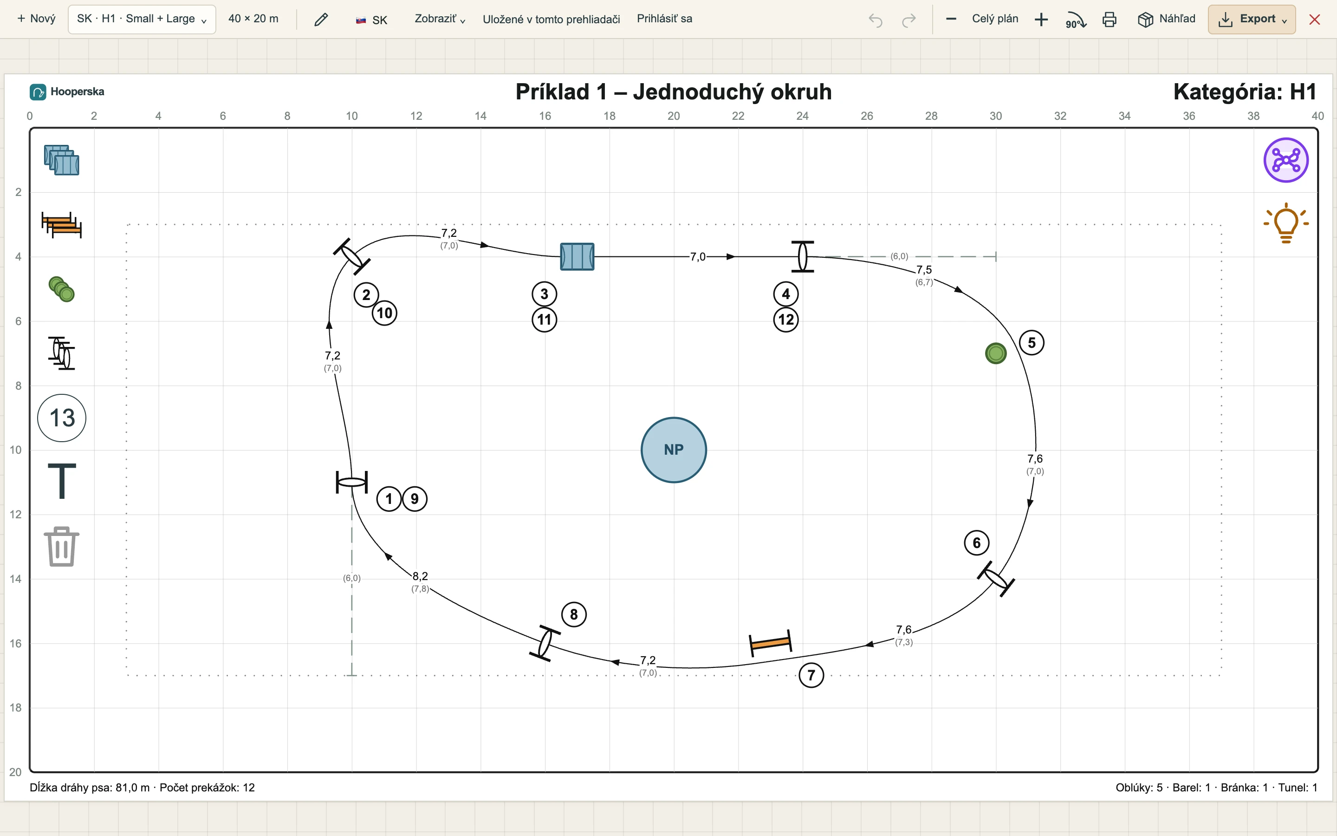
Task: Select the green barrel near number 5
Action: 996,353
